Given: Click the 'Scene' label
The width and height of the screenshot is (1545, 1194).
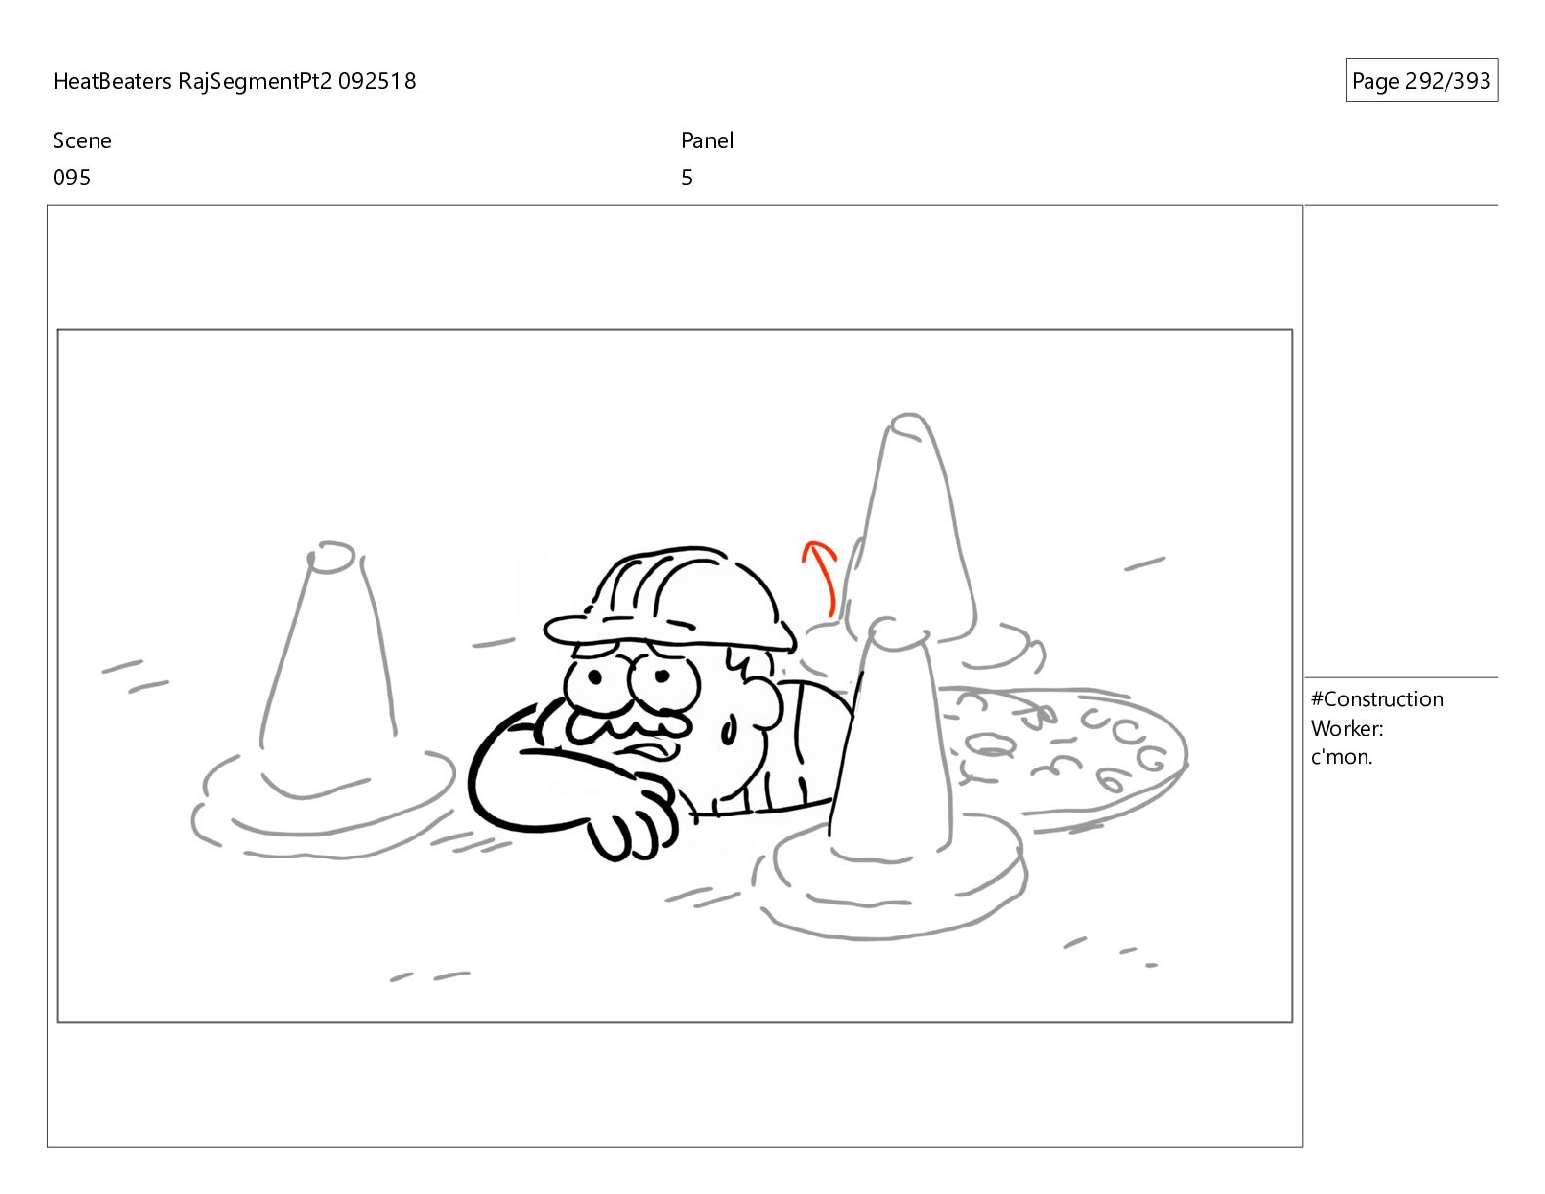Looking at the screenshot, I should pos(82,140).
